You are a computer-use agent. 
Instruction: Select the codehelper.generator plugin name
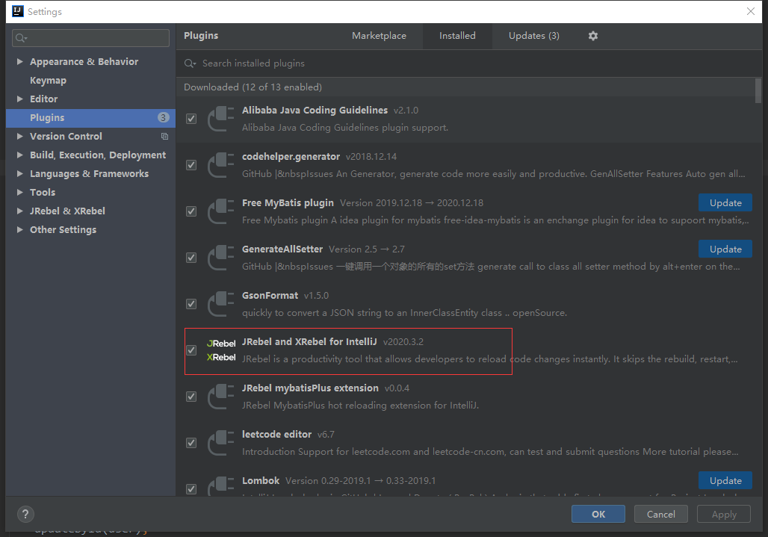(291, 157)
